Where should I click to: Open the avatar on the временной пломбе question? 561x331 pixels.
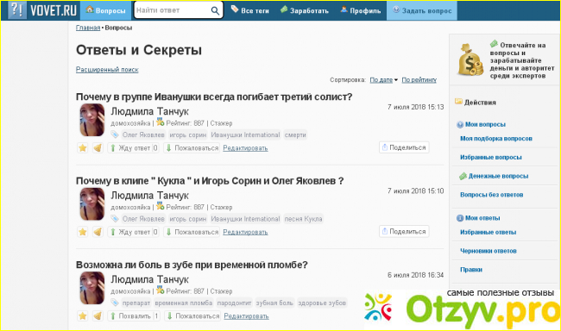pyautogui.click(x=92, y=288)
